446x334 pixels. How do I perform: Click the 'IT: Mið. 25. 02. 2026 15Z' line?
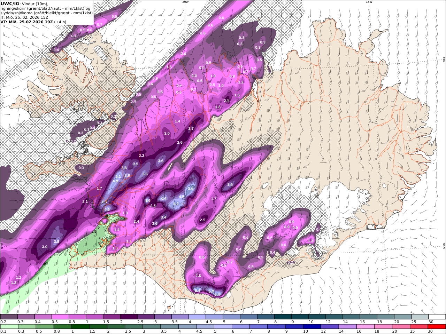point(25,17)
